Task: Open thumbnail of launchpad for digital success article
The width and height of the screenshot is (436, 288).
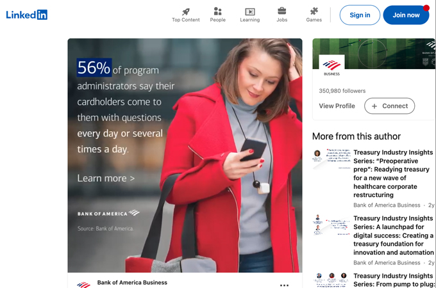Action: pyautogui.click(x=331, y=225)
